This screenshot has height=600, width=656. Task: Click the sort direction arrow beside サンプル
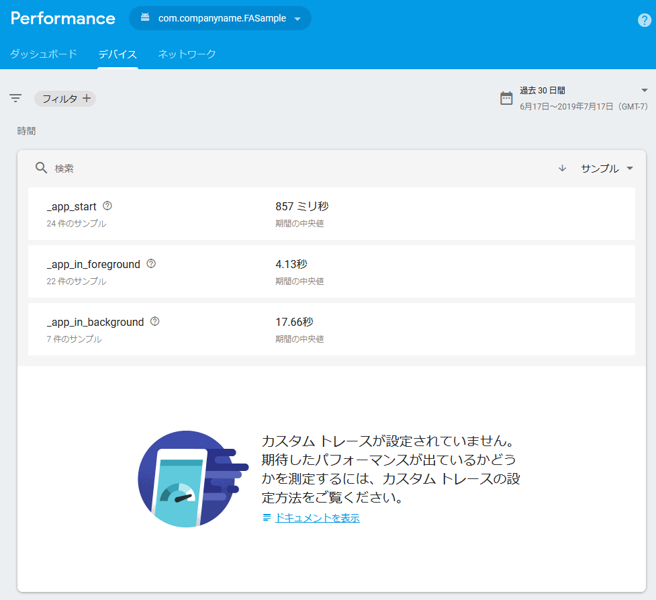pyautogui.click(x=562, y=168)
